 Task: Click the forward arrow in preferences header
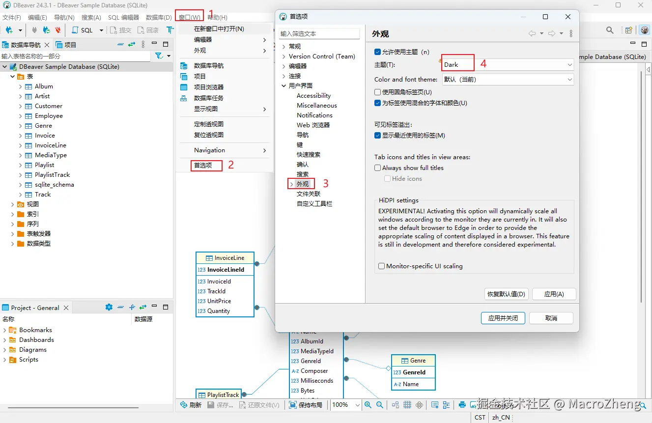point(552,33)
